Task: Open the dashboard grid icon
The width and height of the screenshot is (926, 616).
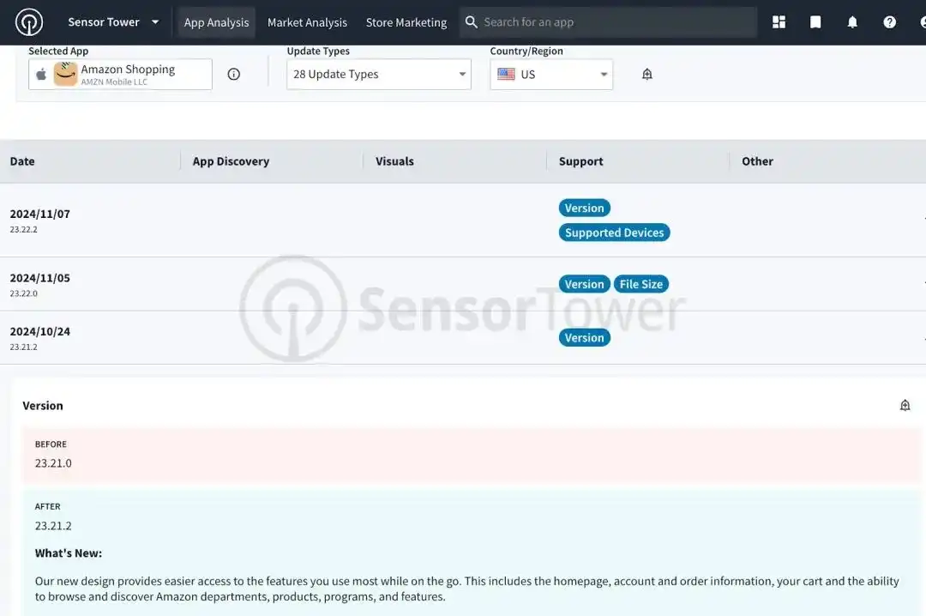Action: click(779, 22)
